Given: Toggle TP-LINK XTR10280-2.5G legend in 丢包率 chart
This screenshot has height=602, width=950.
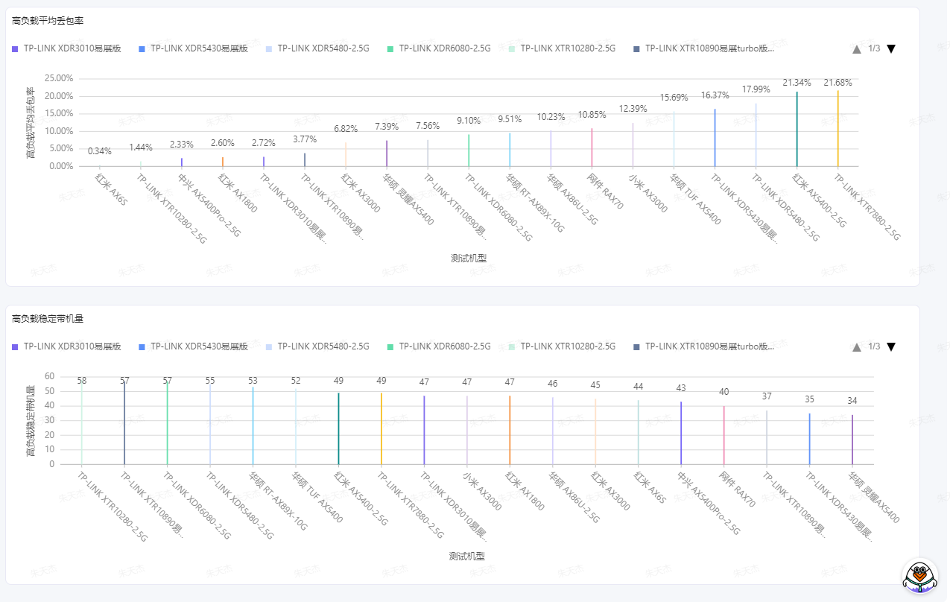Looking at the screenshot, I should [562, 48].
